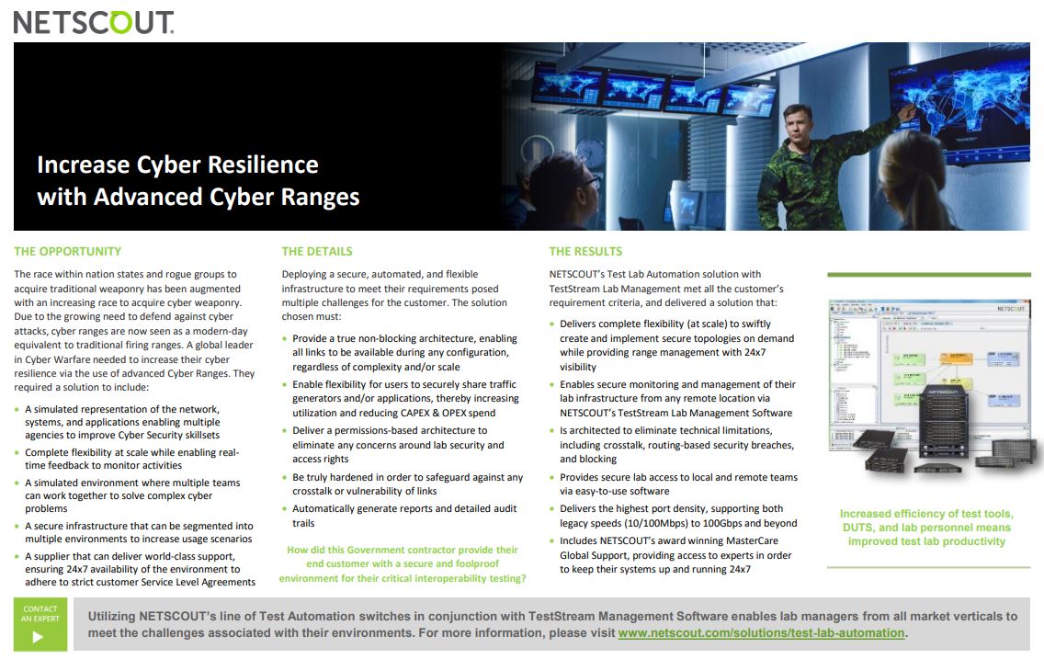The width and height of the screenshot is (1044, 659).
Task: Click the bullet "Includes NETSCOUT's award winning MasterCare"
Action: pos(675,555)
